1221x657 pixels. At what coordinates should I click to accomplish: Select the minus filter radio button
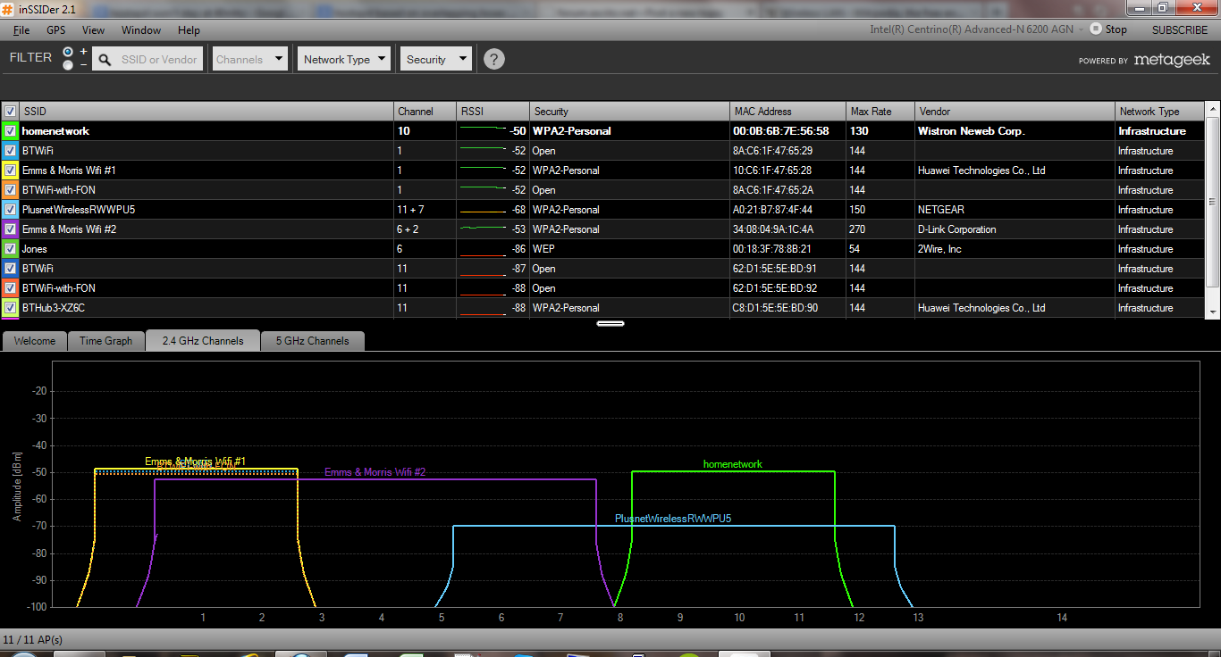[68, 65]
